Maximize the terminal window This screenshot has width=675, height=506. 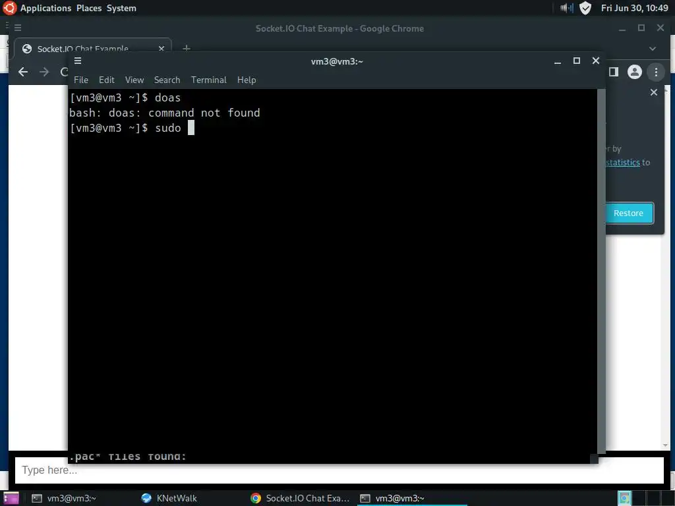577,61
